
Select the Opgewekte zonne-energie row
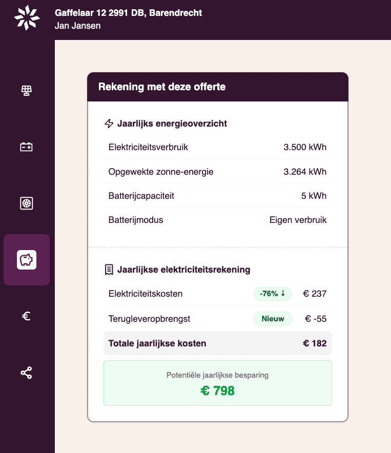pos(217,172)
